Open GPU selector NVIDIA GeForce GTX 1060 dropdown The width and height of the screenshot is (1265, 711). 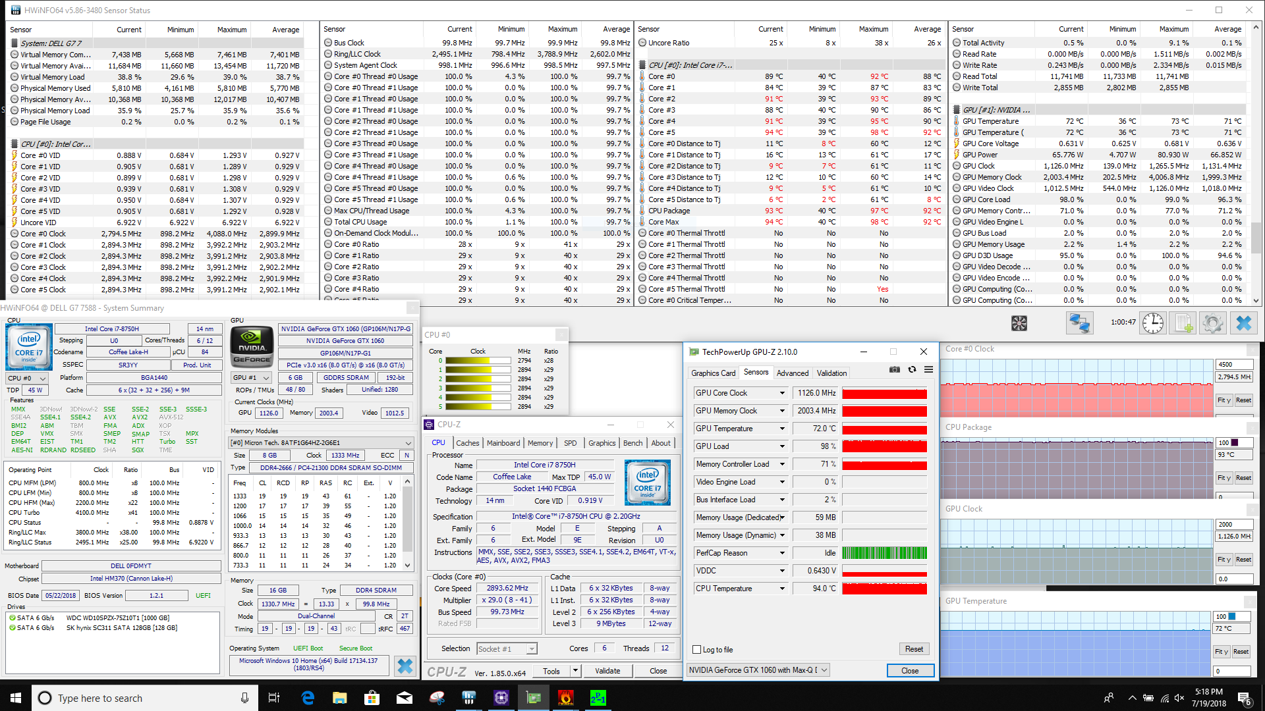[x=758, y=670]
